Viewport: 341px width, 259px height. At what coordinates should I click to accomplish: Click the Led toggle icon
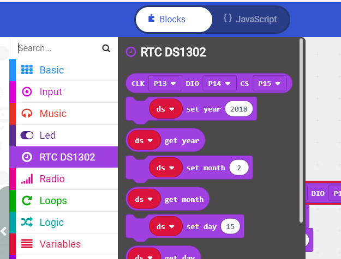click(x=27, y=135)
